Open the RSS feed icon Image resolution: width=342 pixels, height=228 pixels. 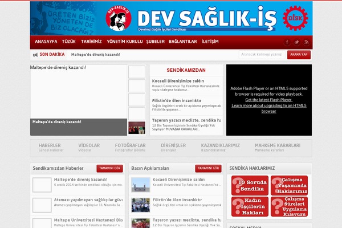pos(306,42)
